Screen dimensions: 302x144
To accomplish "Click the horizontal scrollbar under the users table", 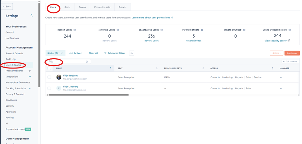I will tap(88, 95).
